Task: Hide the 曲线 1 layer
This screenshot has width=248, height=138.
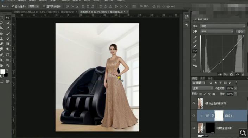Action: point(194,116)
